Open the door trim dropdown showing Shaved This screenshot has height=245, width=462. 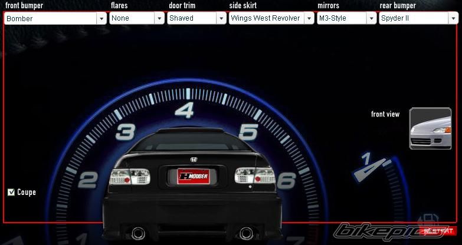click(197, 18)
